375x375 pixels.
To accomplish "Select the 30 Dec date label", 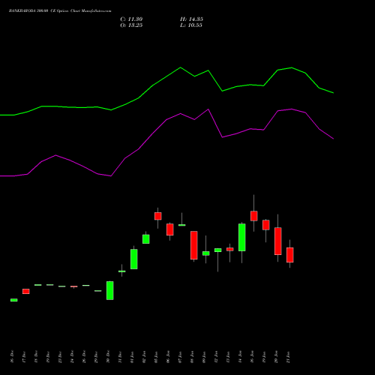I will click(108, 357).
